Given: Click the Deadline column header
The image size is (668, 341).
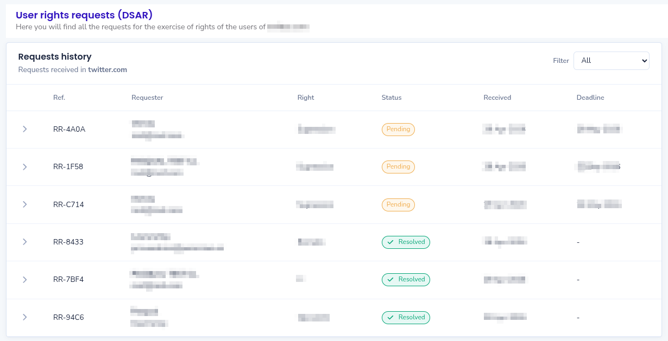Looking at the screenshot, I should point(590,98).
